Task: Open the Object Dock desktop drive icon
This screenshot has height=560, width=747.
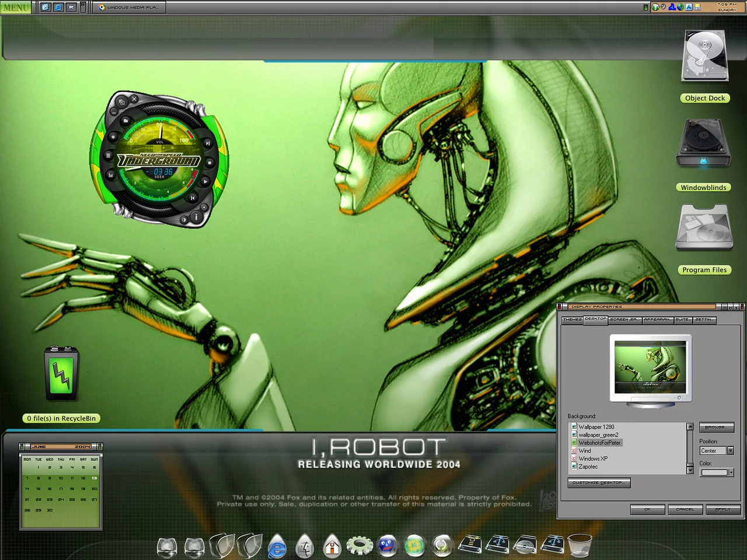Action: [705, 57]
